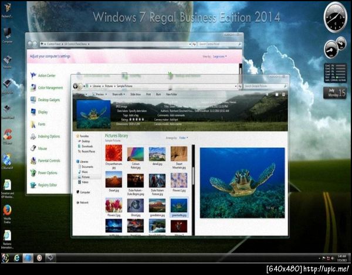Click New folder in Explorer toolbar
The width and height of the screenshot is (352, 275).
pos(171,94)
